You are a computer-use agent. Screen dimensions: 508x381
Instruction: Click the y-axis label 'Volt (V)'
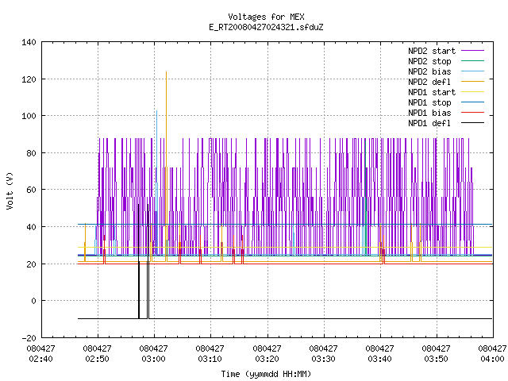[x=10, y=190]
